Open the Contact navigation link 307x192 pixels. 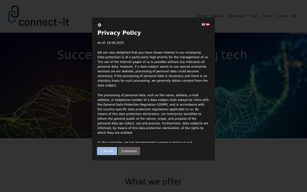click(x=282, y=16)
